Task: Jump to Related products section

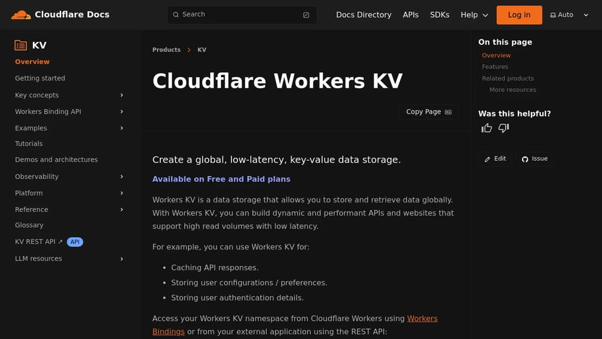Action: (508, 78)
